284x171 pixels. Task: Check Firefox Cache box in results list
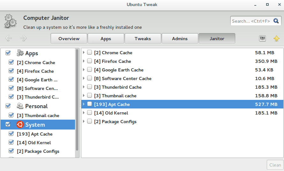[89, 61]
